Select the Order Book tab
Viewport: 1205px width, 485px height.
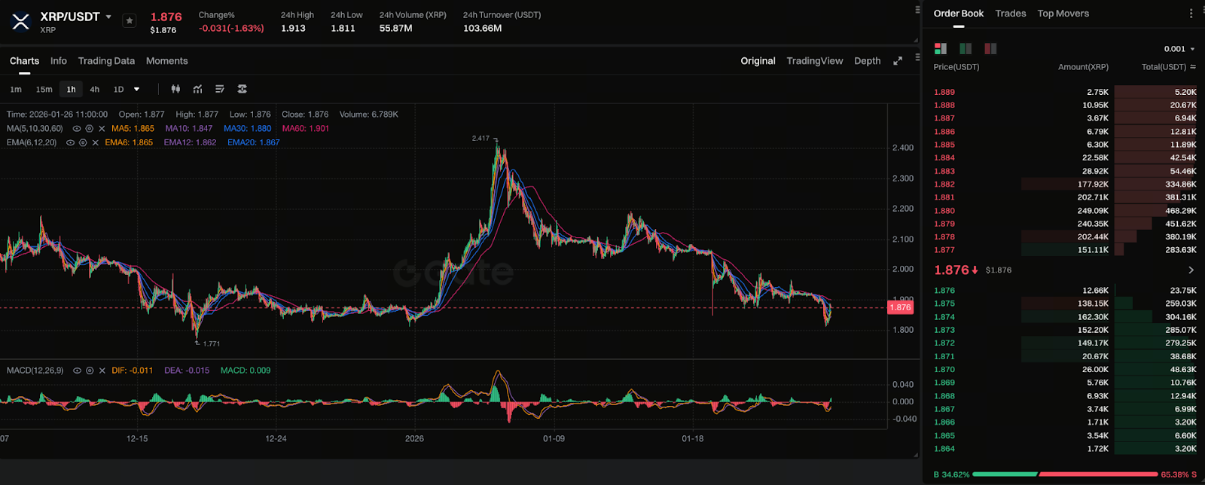(959, 14)
